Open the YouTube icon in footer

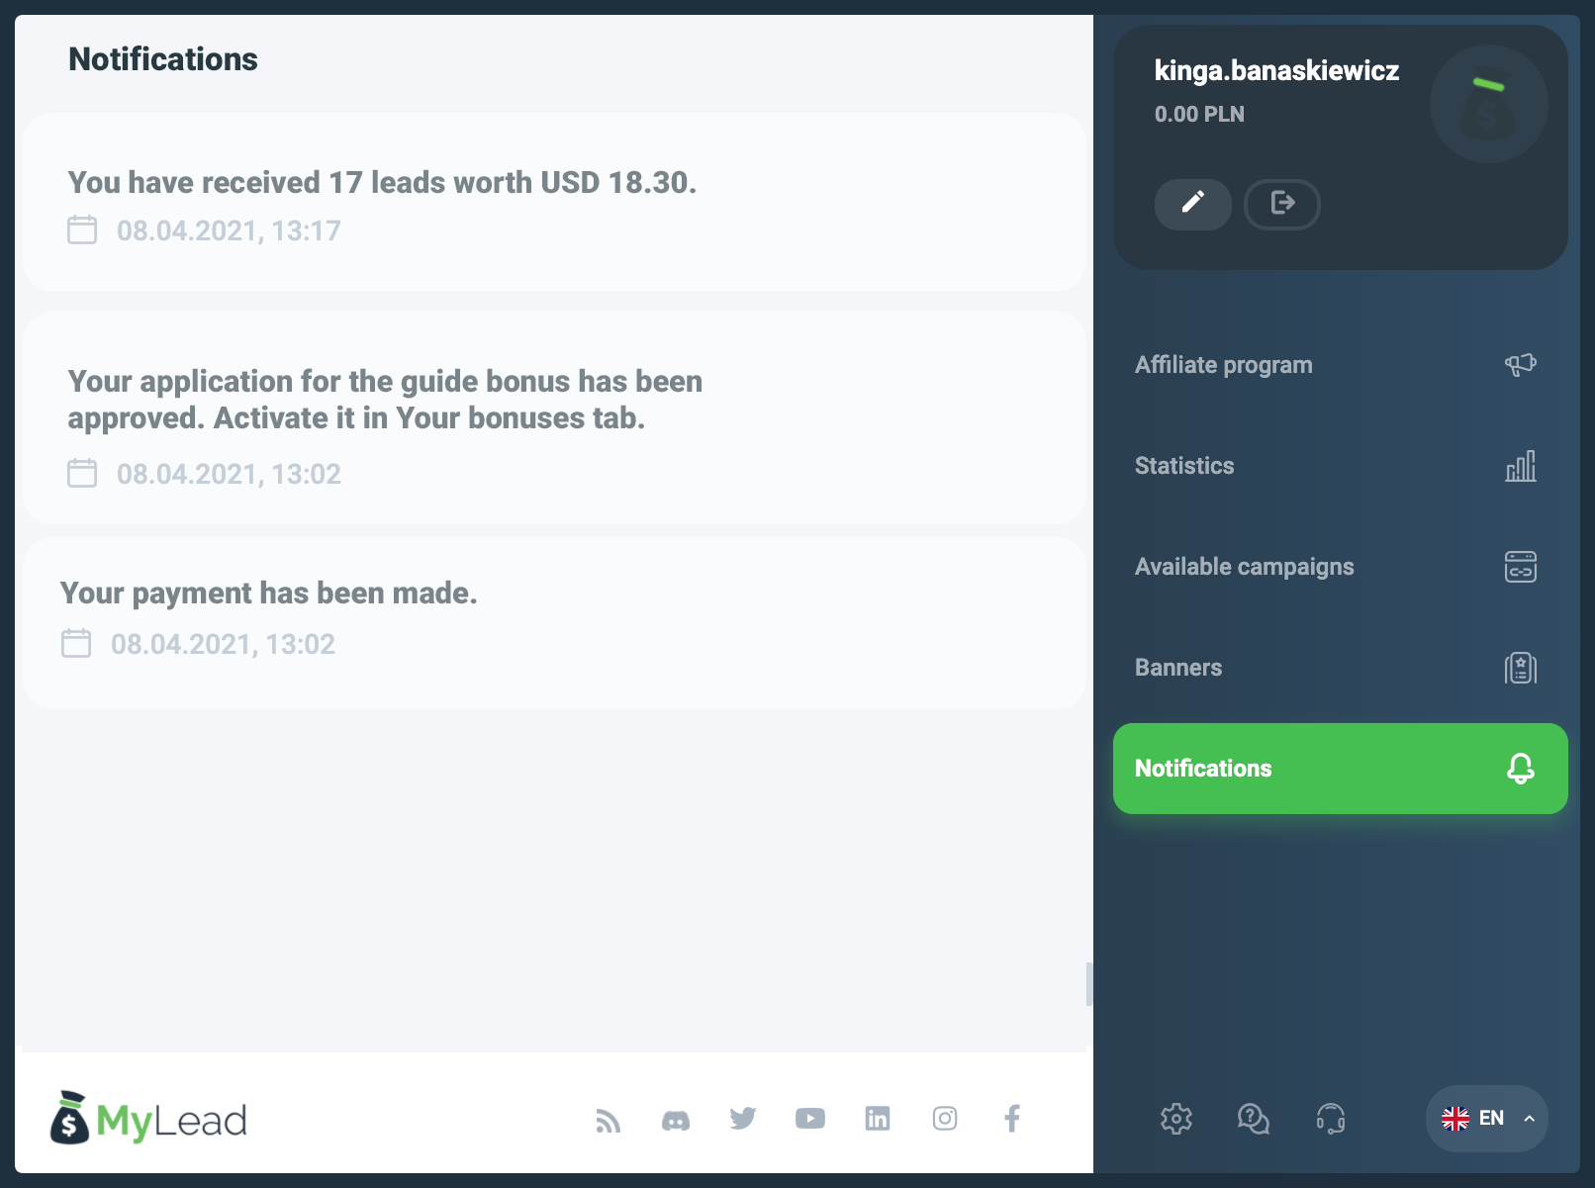point(810,1119)
